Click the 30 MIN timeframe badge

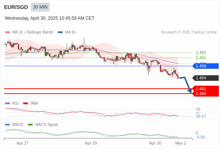[x=40, y=7]
